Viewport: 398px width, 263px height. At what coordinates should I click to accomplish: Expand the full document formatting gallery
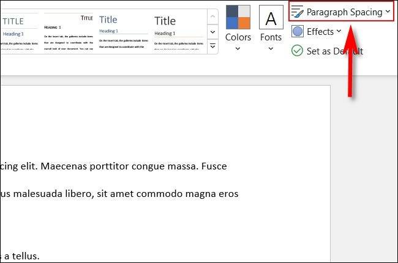[x=212, y=46]
